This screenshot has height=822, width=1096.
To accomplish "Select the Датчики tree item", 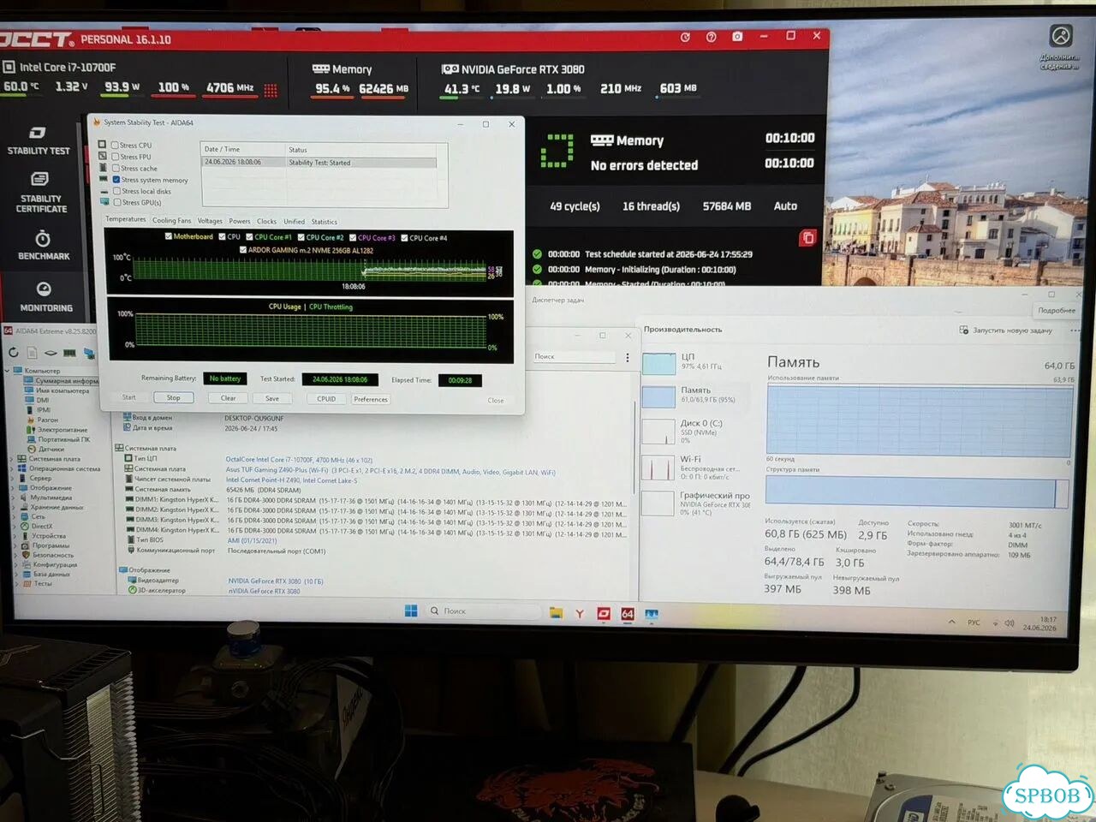I will click(46, 449).
